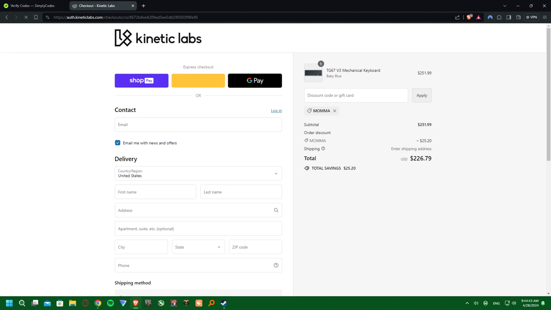Click the First name field
Viewport: 551px width, 310px height.
point(155,192)
